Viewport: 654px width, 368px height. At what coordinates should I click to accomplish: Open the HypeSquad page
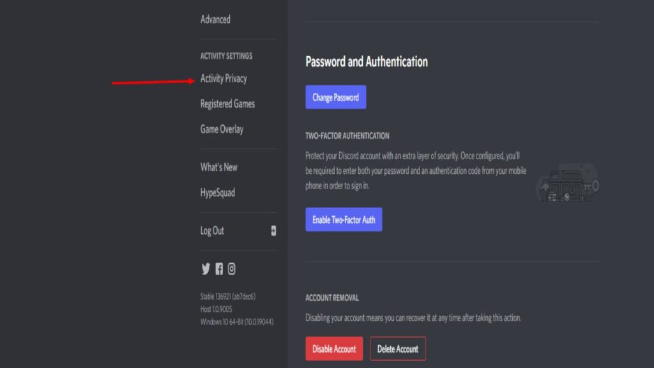tap(218, 193)
